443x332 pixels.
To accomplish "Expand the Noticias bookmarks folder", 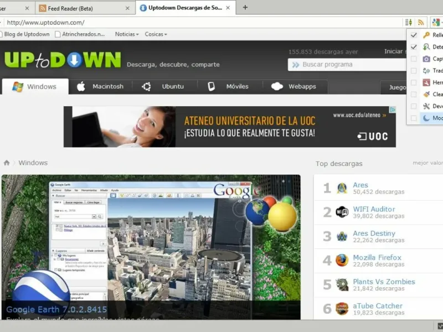I will click(127, 34).
